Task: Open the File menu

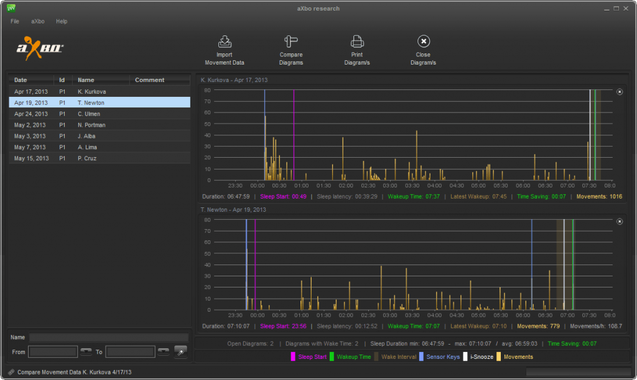Action: click(x=14, y=21)
